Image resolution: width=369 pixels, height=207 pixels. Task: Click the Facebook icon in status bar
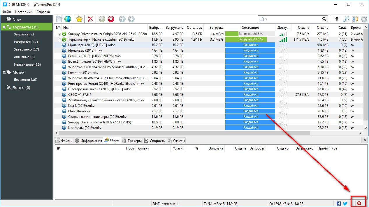(339, 204)
